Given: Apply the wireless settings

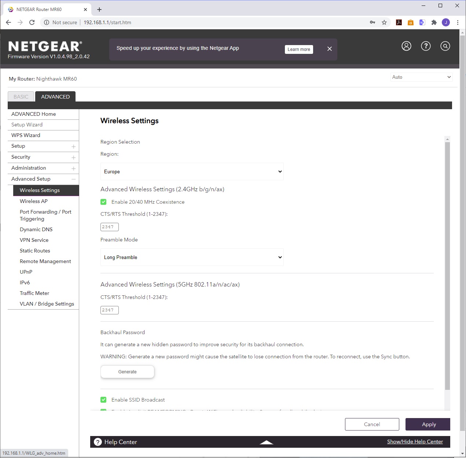Looking at the screenshot, I should 428,424.
